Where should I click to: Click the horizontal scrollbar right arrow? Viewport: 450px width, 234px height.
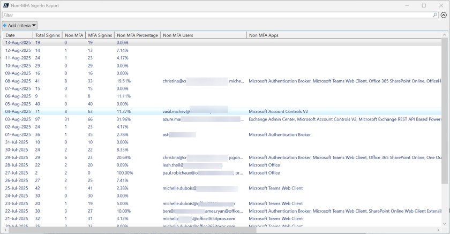438,230
